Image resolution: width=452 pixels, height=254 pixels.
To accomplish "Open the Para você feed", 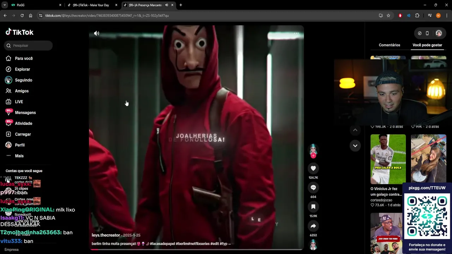I will (23, 59).
